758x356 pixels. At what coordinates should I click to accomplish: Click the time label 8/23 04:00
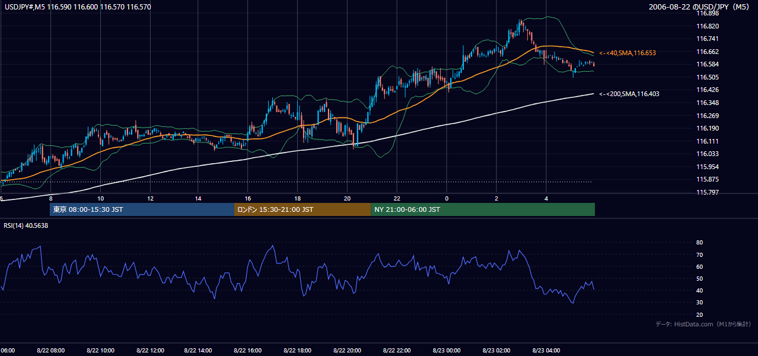tap(546, 350)
